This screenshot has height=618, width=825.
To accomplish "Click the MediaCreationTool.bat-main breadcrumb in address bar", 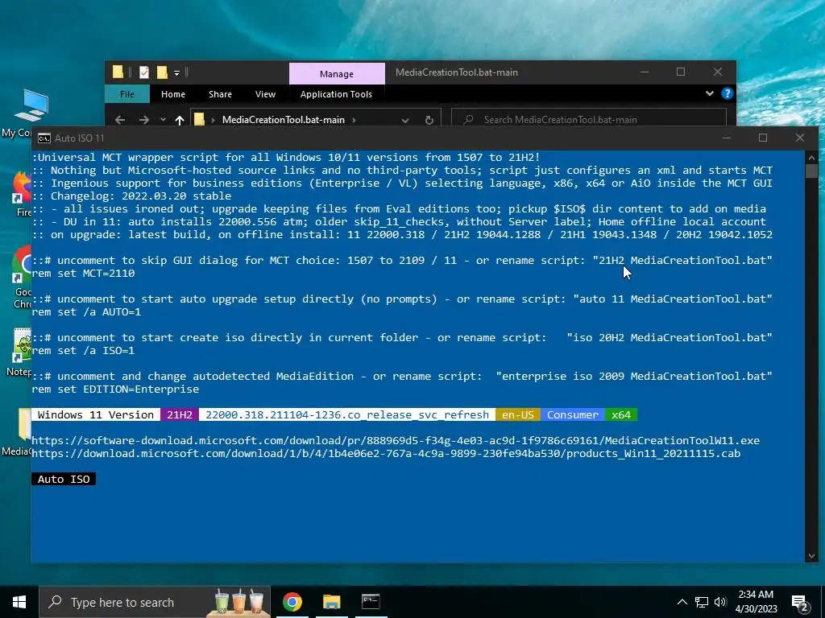I will [x=283, y=120].
